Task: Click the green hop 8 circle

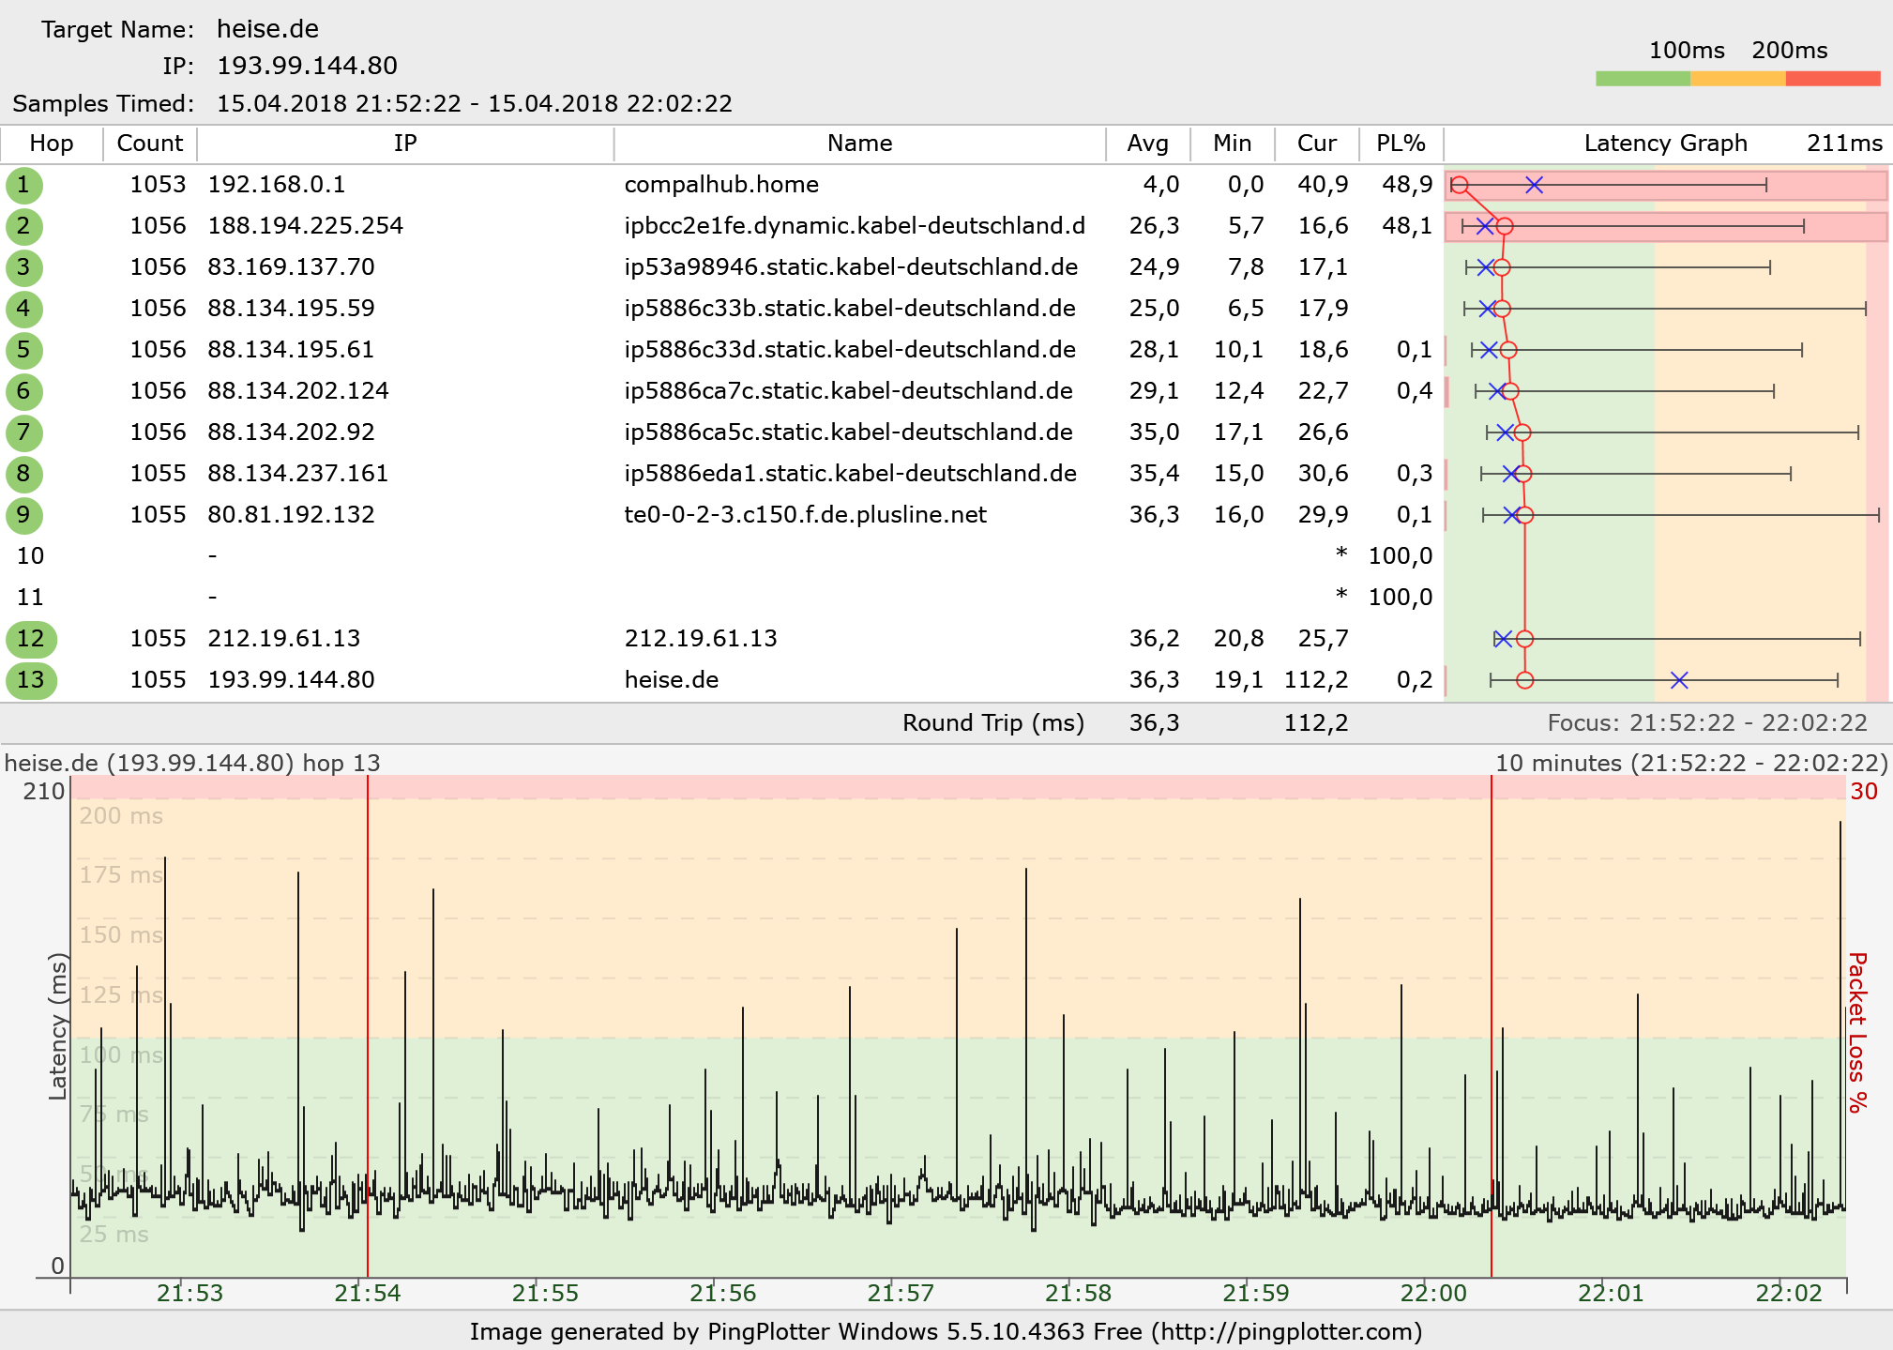Action: point(23,474)
